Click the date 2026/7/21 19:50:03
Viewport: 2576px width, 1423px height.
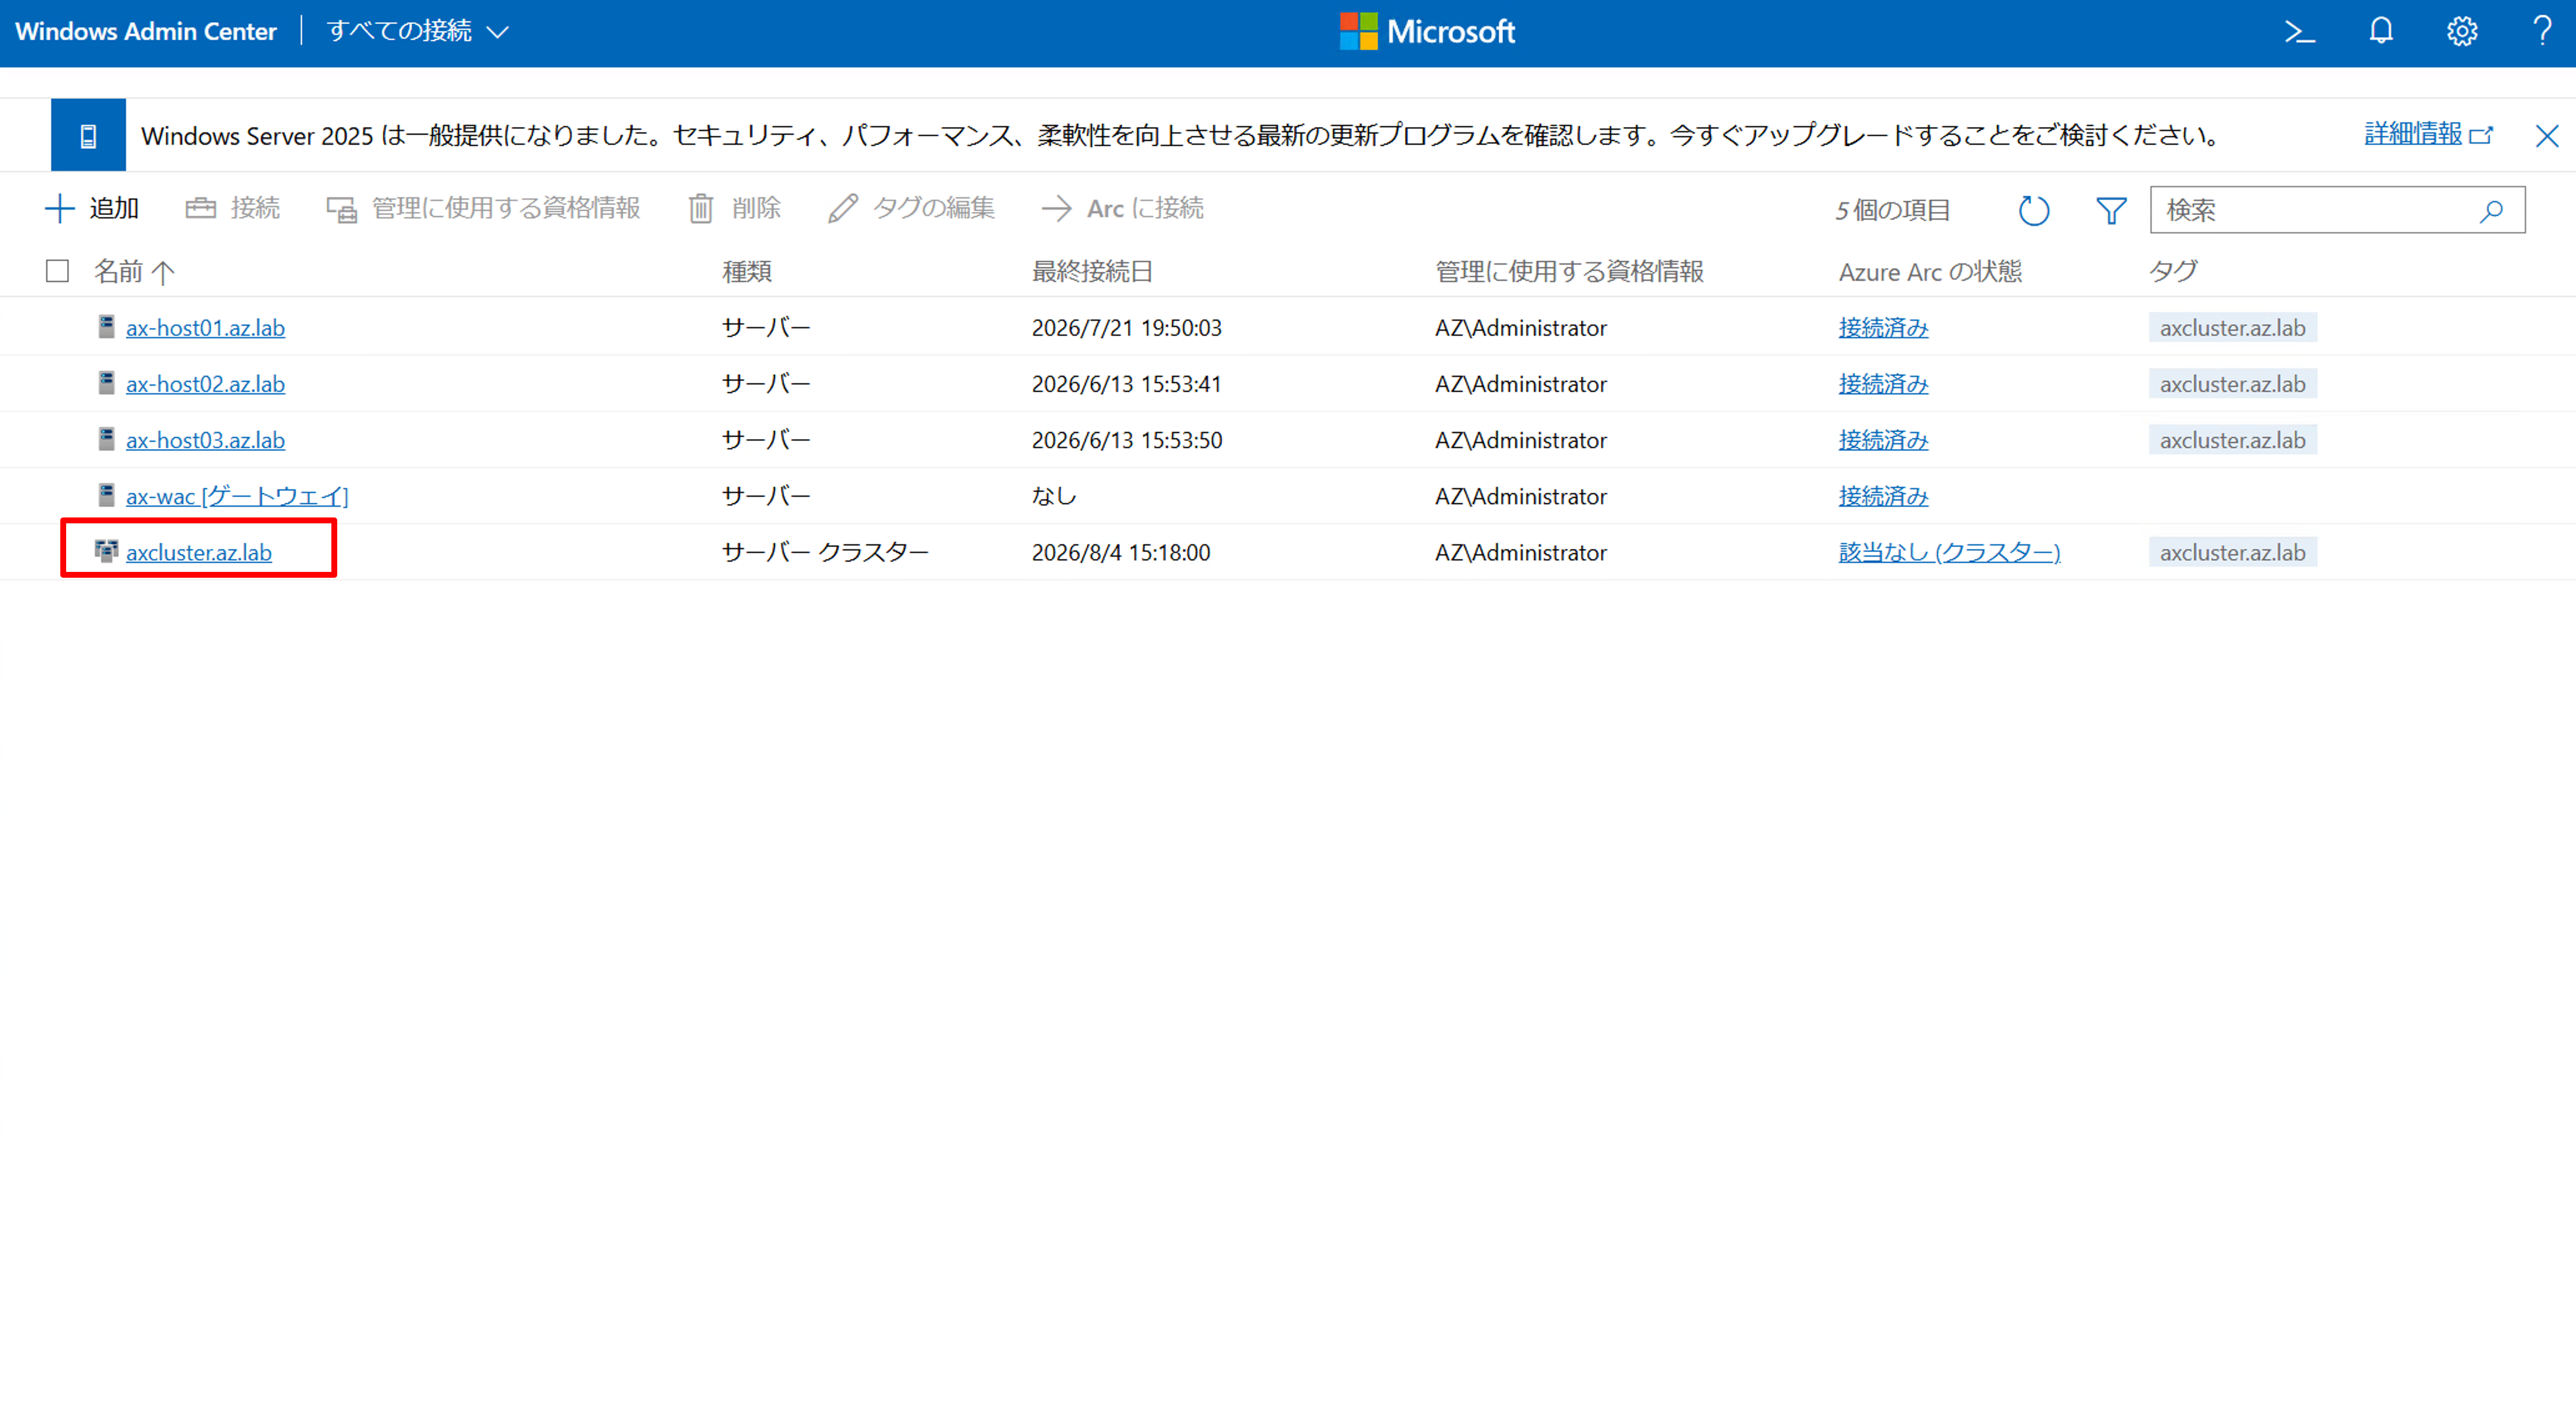[1126, 328]
